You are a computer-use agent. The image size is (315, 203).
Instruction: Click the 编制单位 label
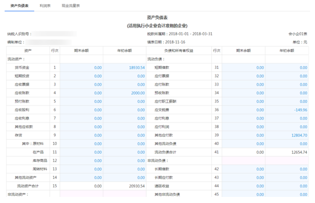[x=16, y=42]
